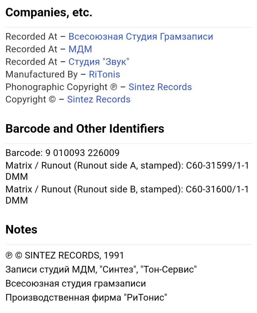Select the Notes heading
The image size is (257, 313).
(21, 229)
